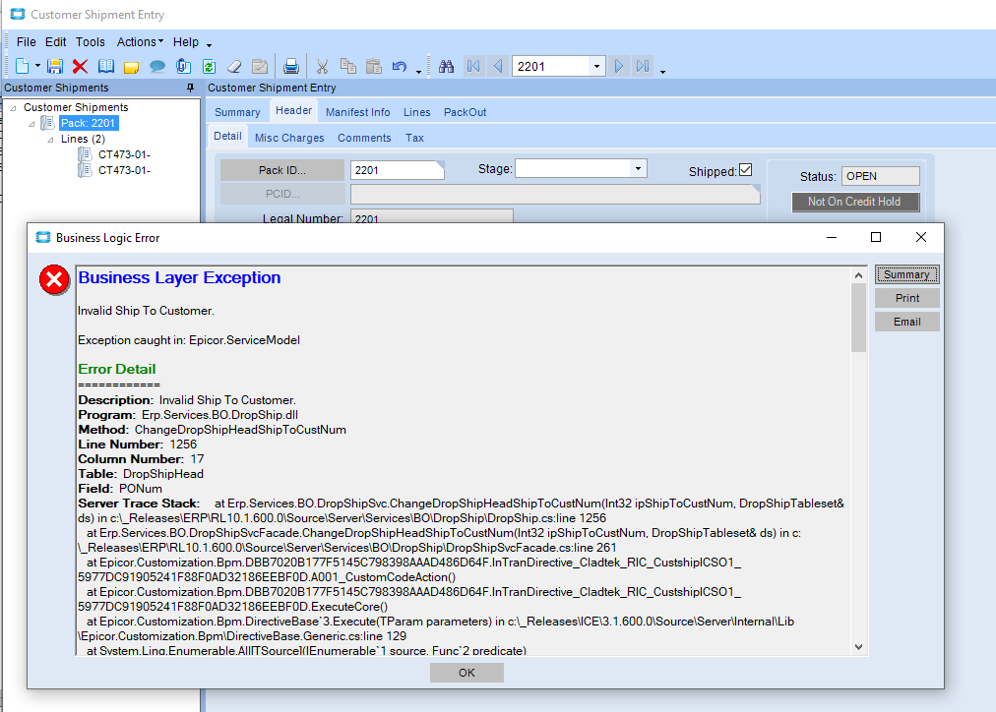Click the blue Undo arrow icon

[x=399, y=66]
